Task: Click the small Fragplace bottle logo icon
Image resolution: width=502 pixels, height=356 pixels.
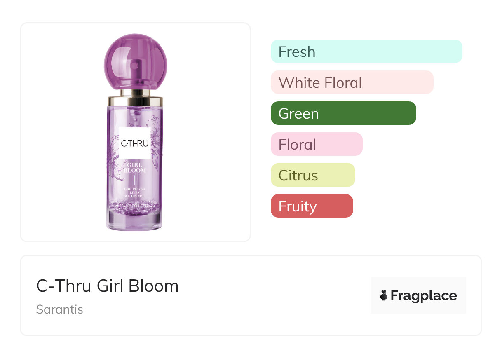Action: (x=384, y=295)
